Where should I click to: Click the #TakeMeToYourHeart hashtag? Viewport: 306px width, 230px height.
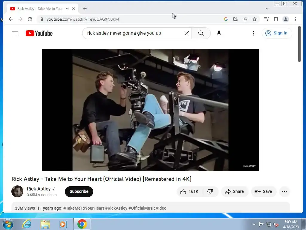(x=84, y=208)
